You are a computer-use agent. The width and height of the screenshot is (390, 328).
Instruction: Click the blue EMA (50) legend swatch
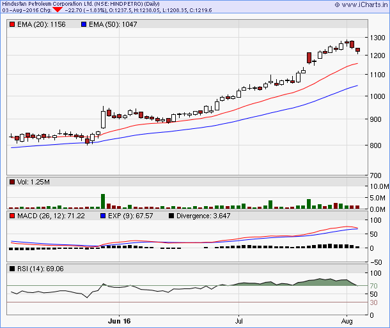point(84,24)
